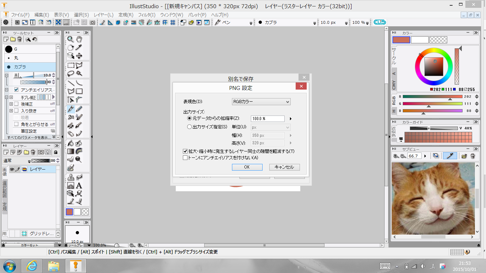Select the move layer tool

tap(79, 55)
